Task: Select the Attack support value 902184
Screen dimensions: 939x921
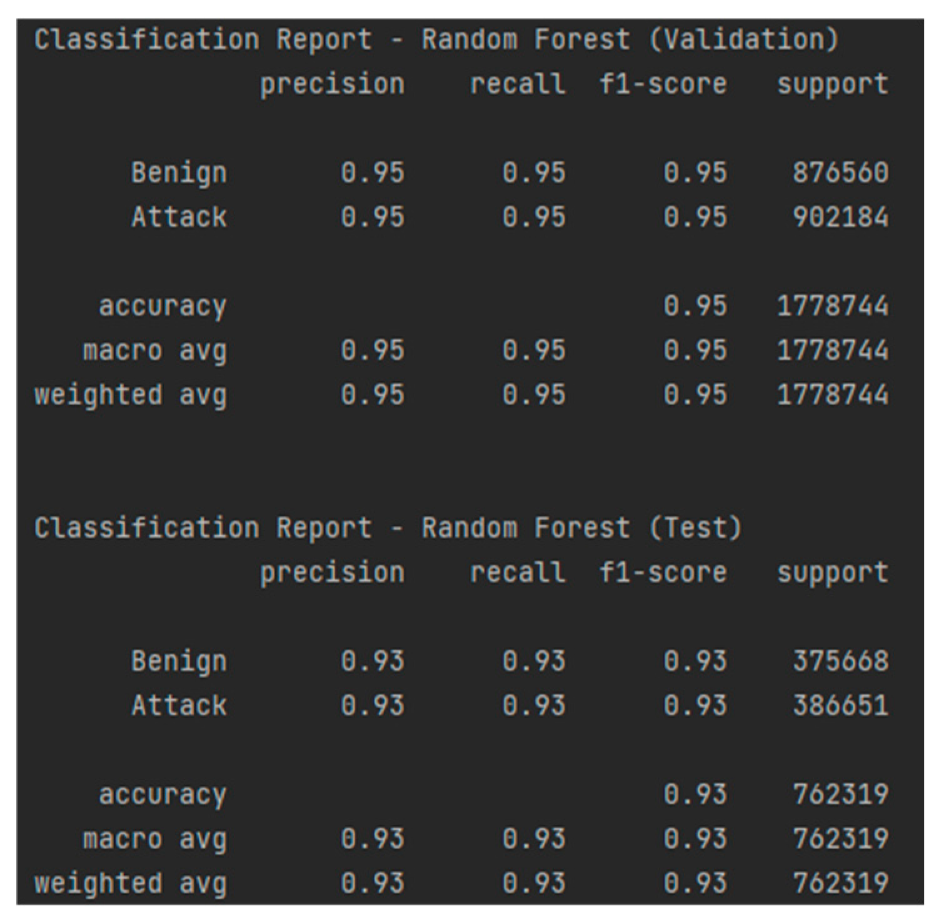Action: click(840, 218)
